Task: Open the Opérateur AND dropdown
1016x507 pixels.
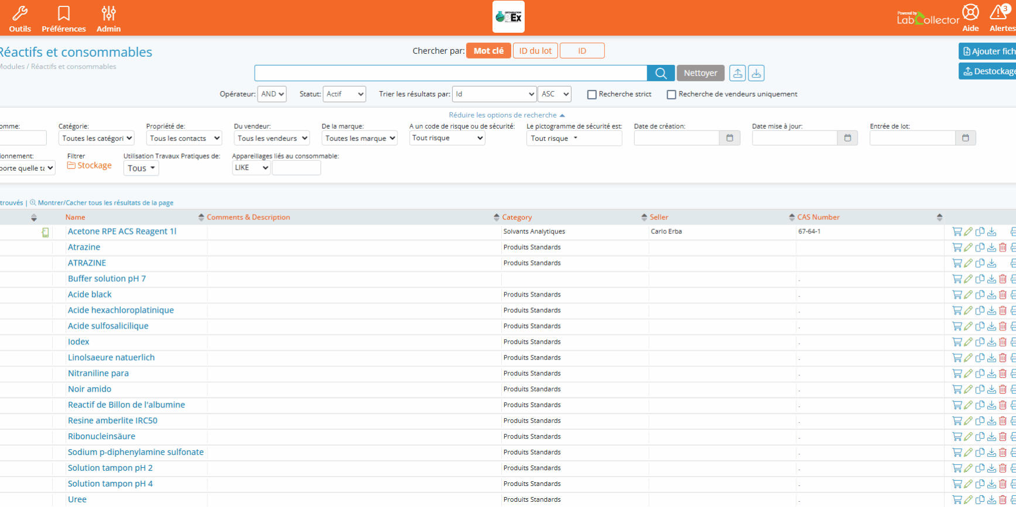Action: 272,94
